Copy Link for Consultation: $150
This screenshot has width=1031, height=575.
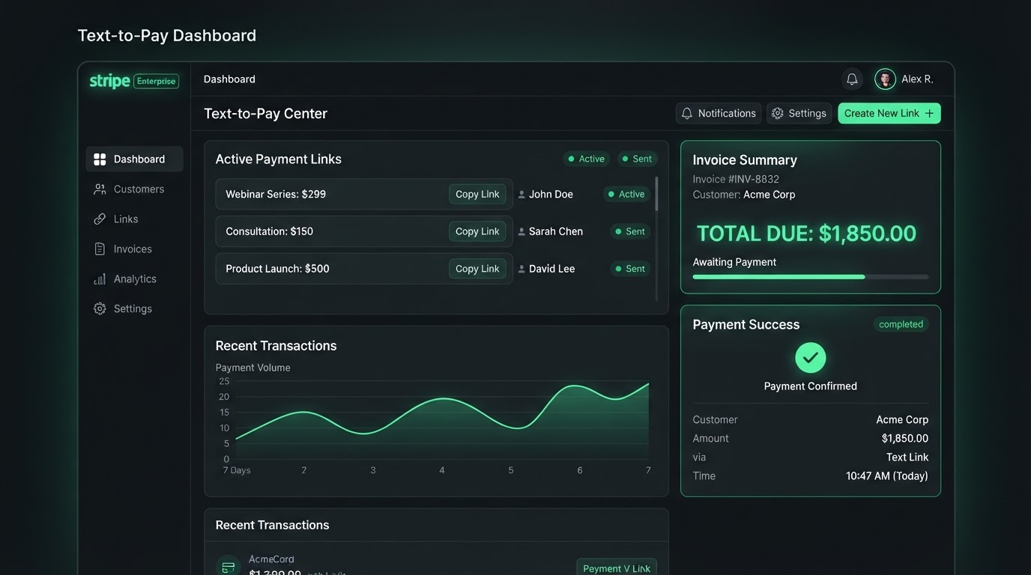click(477, 231)
